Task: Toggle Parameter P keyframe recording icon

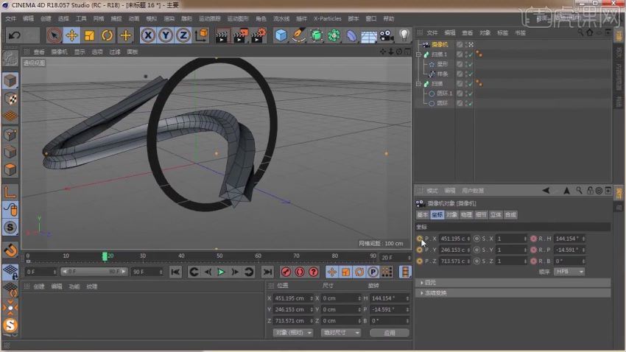Action: pos(373,272)
